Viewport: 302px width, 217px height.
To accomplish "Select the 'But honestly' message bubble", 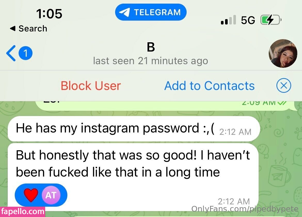I will click(x=133, y=177).
